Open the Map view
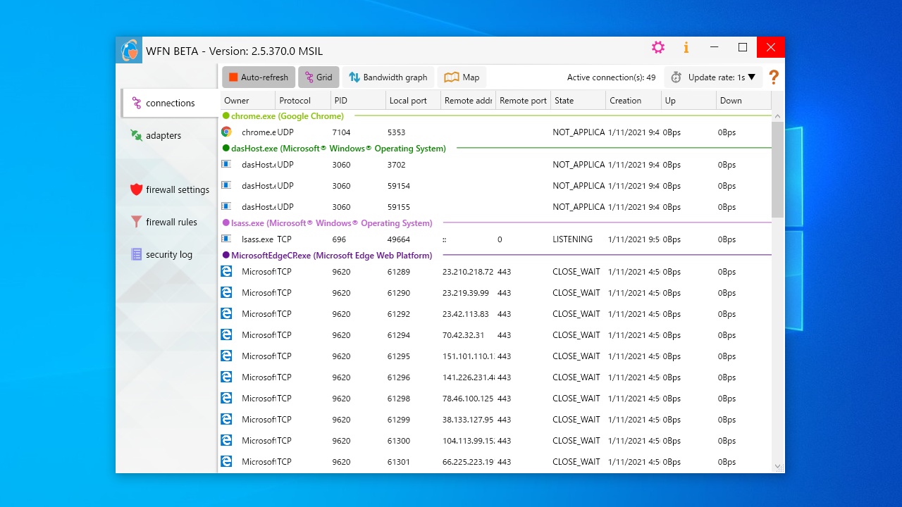902x507 pixels. (x=462, y=77)
